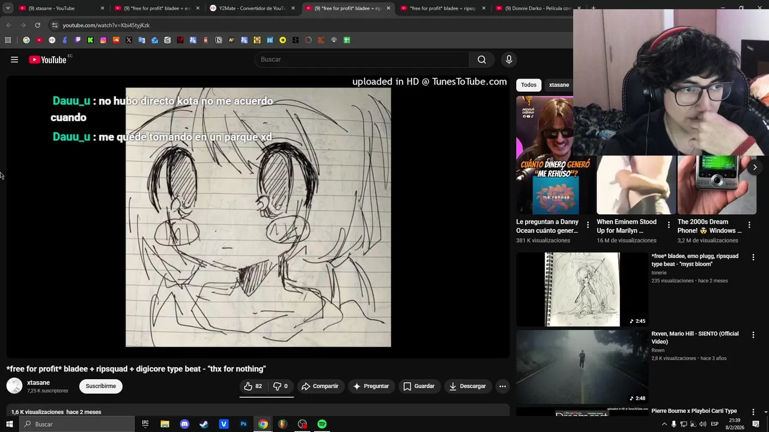Screen dimensions: 769x432
Task: Open options for 2000s Dream Phone video
Action: (749, 225)
